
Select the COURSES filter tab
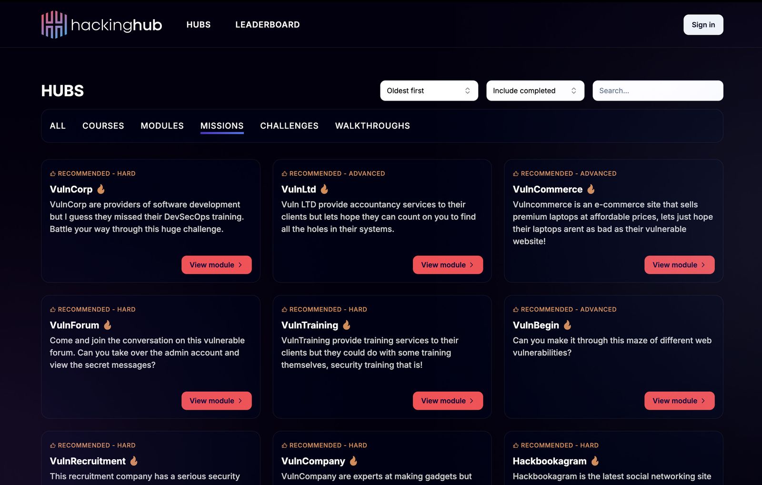pos(103,126)
